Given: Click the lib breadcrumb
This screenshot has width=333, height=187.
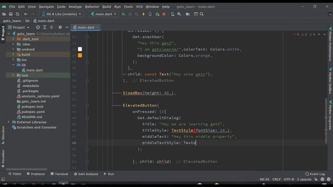Looking at the screenshot, I should point(27,21).
